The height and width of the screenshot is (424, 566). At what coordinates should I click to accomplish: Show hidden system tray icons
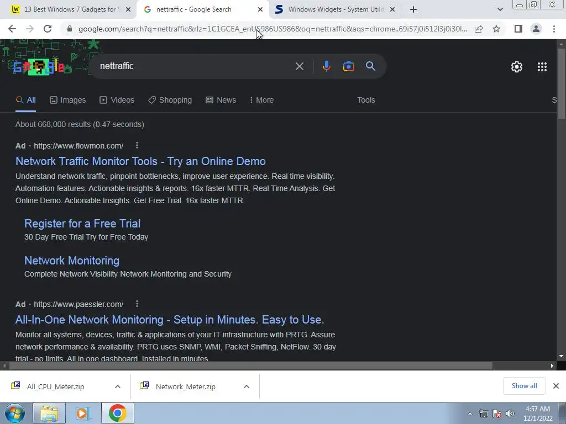pyautogui.click(x=470, y=414)
